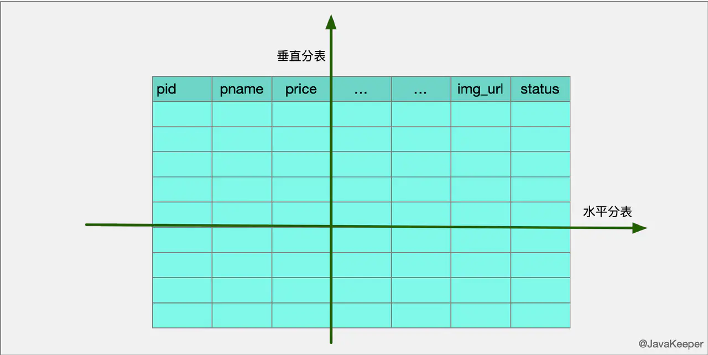Select the first ellipsis column header
Image resolution: width=708 pixels, height=355 pixels.
click(x=361, y=90)
